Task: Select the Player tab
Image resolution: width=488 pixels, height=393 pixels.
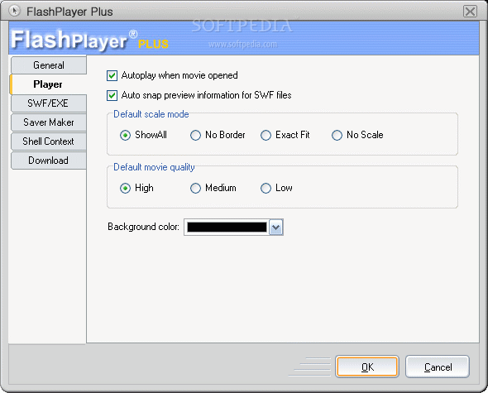Action: pos(48,84)
